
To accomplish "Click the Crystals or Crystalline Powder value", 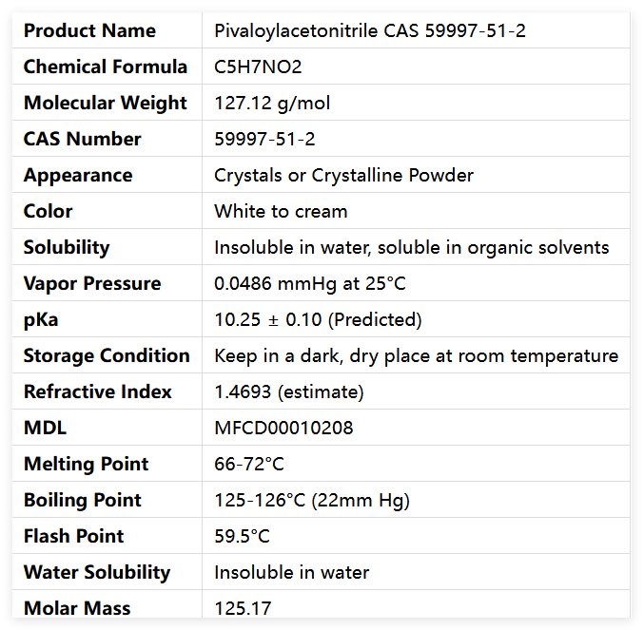I will (343, 175).
